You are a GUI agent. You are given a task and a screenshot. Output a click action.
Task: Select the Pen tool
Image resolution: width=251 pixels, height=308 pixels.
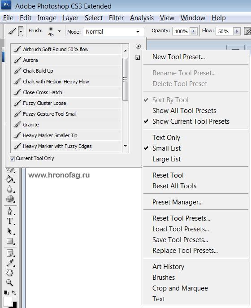pyautogui.click(x=9, y=211)
